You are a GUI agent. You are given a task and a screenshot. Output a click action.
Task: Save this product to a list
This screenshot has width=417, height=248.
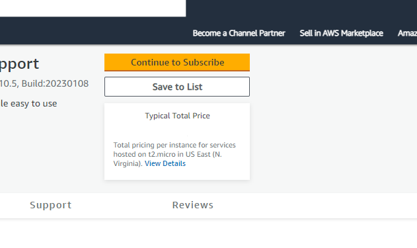coord(177,87)
